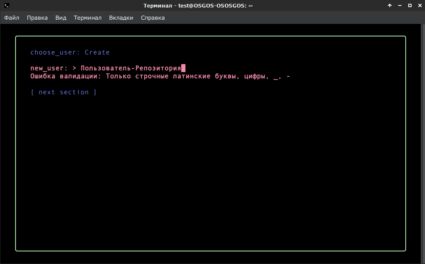Click the window title Терминал - test@OSGOS-OSOSGOS
Viewport: 425px width, 264px height.
[198, 5]
